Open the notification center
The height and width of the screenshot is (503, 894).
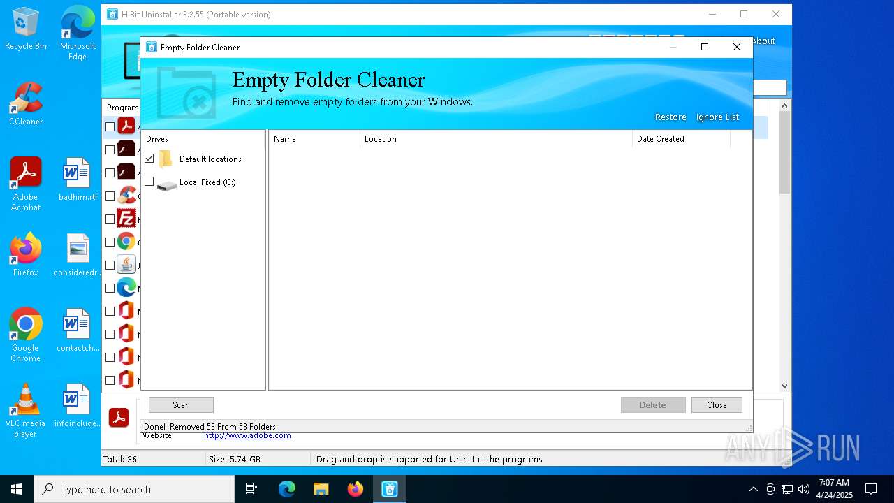click(x=871, y=489)
